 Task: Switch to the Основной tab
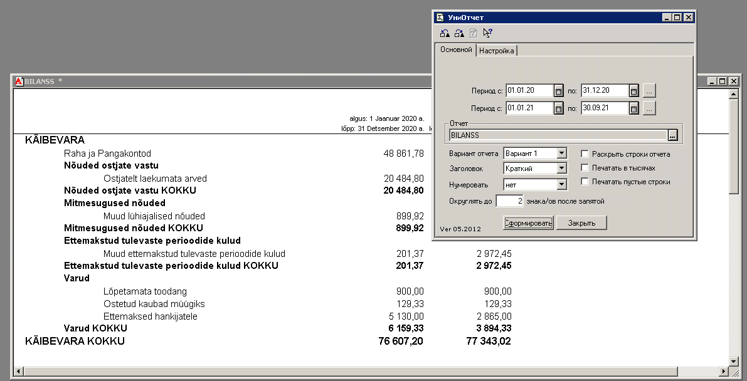[x=456, y=50]
